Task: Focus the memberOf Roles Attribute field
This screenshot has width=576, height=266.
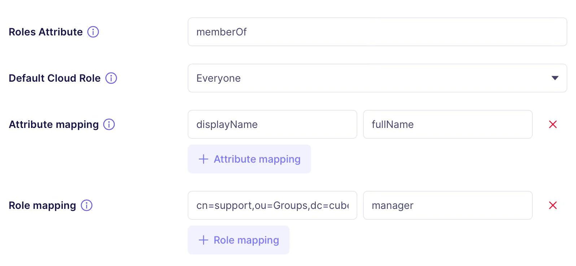Action: (x=377, y=32)
